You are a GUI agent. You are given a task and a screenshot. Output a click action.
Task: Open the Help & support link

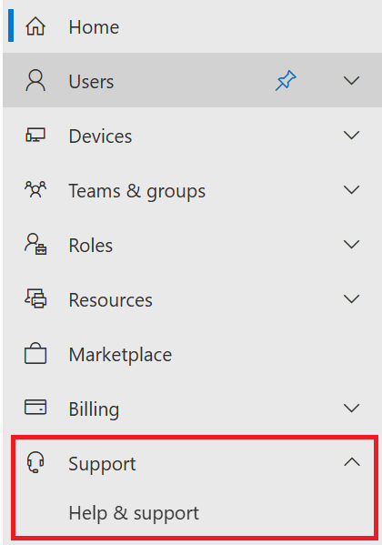134,513
